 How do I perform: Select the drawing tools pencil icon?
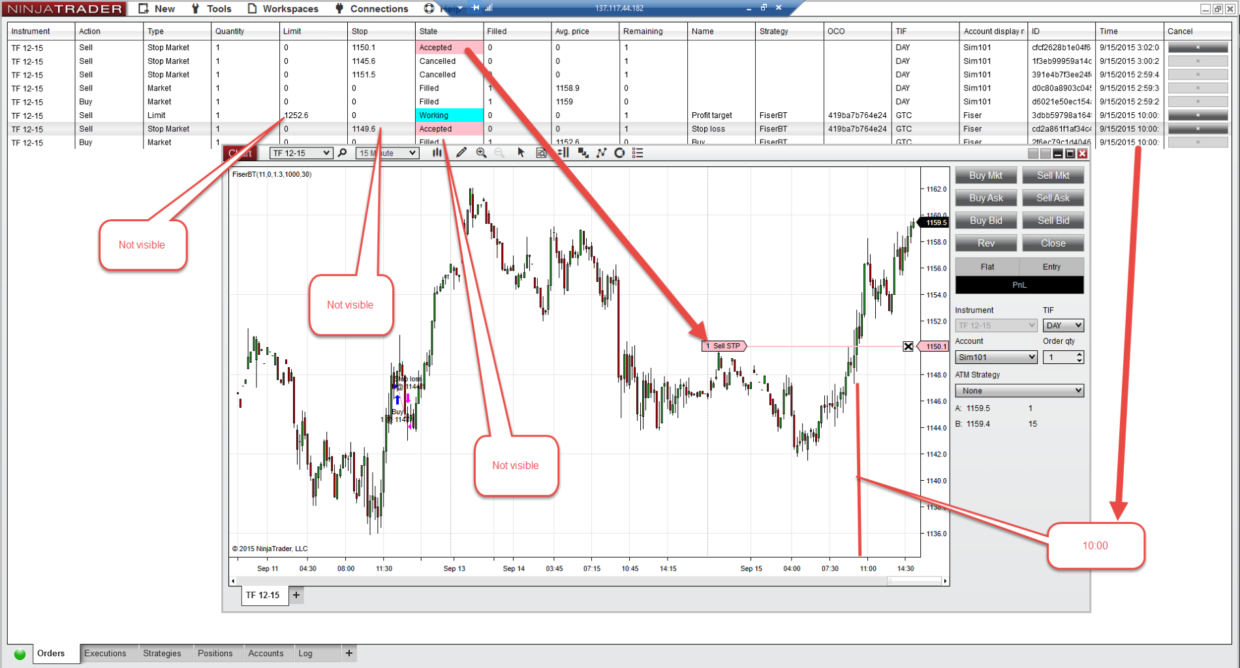pyautogui.click(x=461, y=153)
